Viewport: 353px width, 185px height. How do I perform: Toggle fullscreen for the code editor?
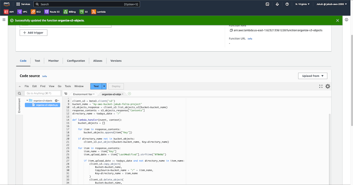321,86
